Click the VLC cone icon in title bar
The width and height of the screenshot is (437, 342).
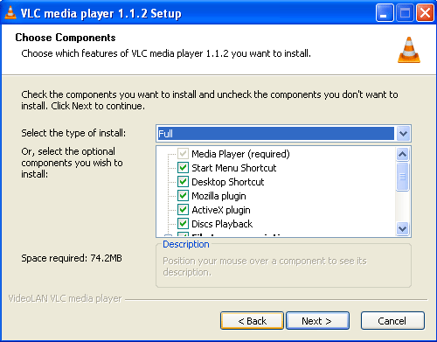click(x=10, y=13)
